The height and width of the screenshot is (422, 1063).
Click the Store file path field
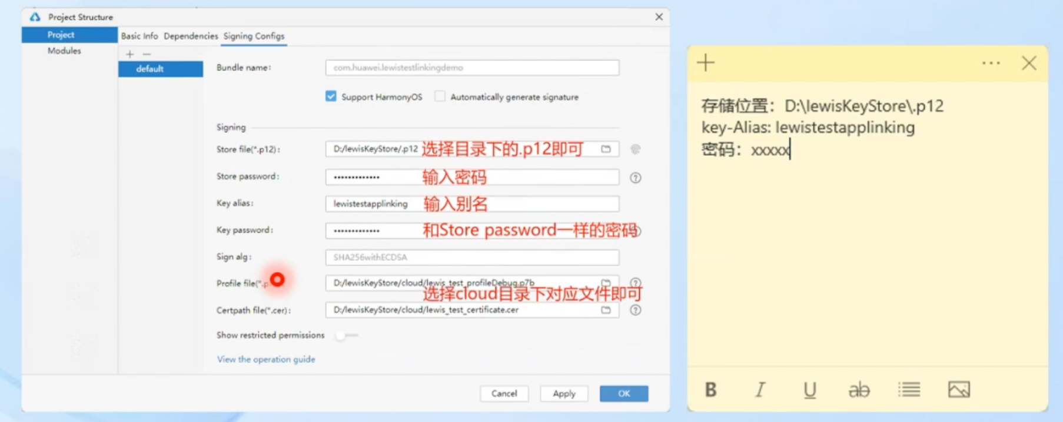(472, 149)
